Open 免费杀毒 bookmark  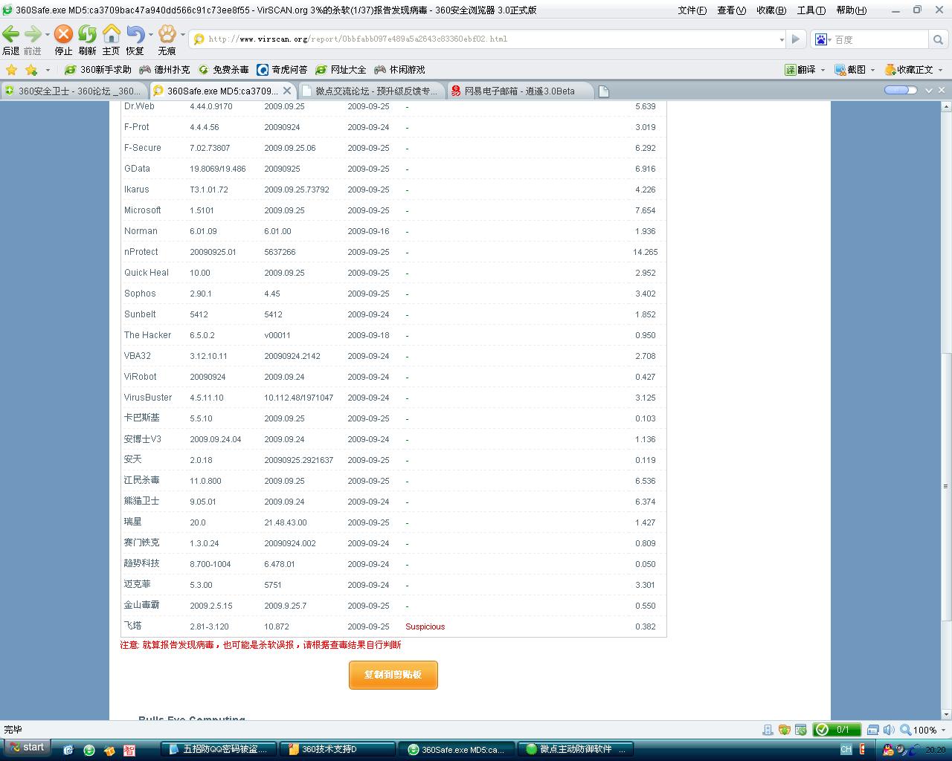click(223, 70)
